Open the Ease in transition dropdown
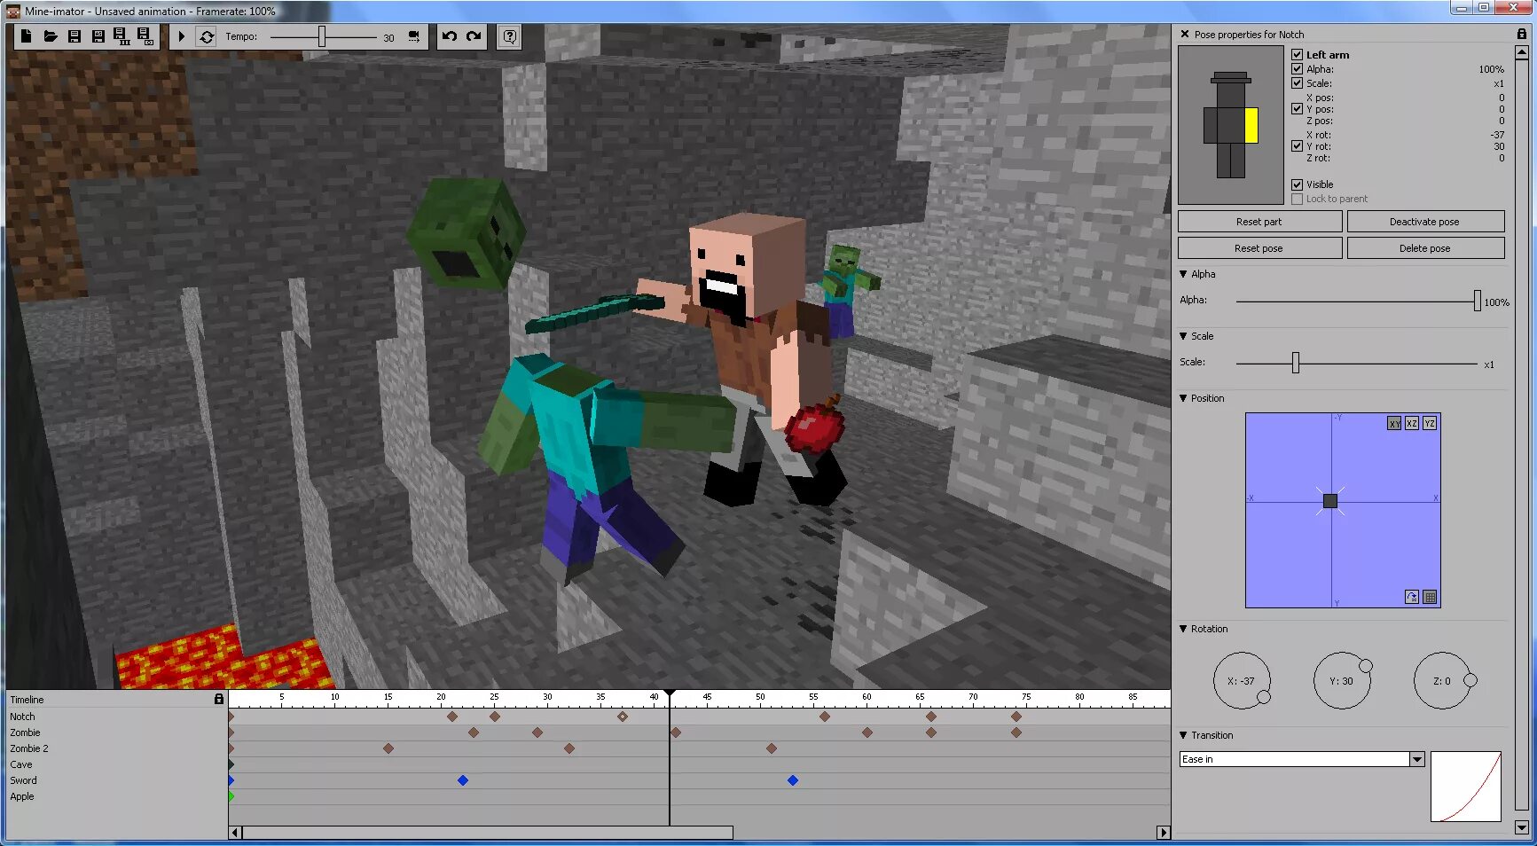Viewport: 1537px width, 846px height. (1417, 759)
